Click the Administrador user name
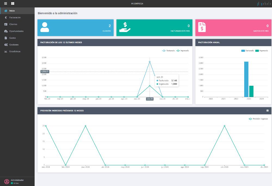 click(x=17, y=180)
